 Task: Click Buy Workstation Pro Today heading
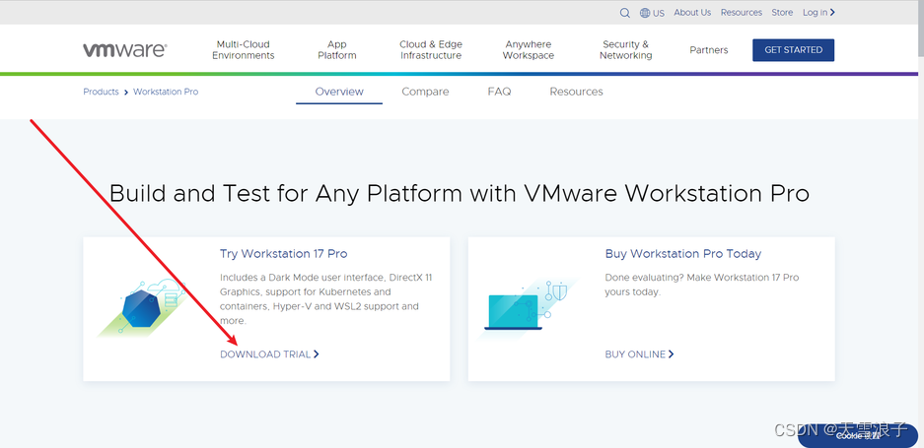(x=683, y=254)
